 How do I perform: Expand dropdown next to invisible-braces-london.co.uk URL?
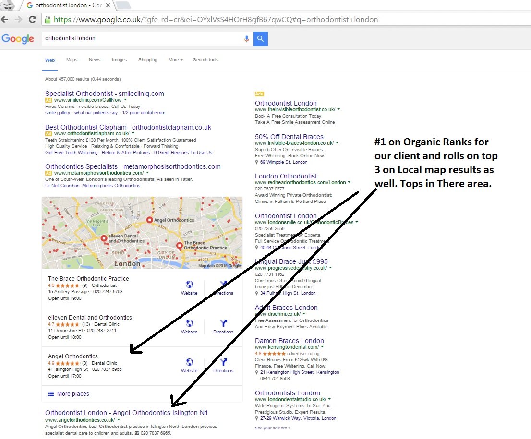click(x=337, y=143)
